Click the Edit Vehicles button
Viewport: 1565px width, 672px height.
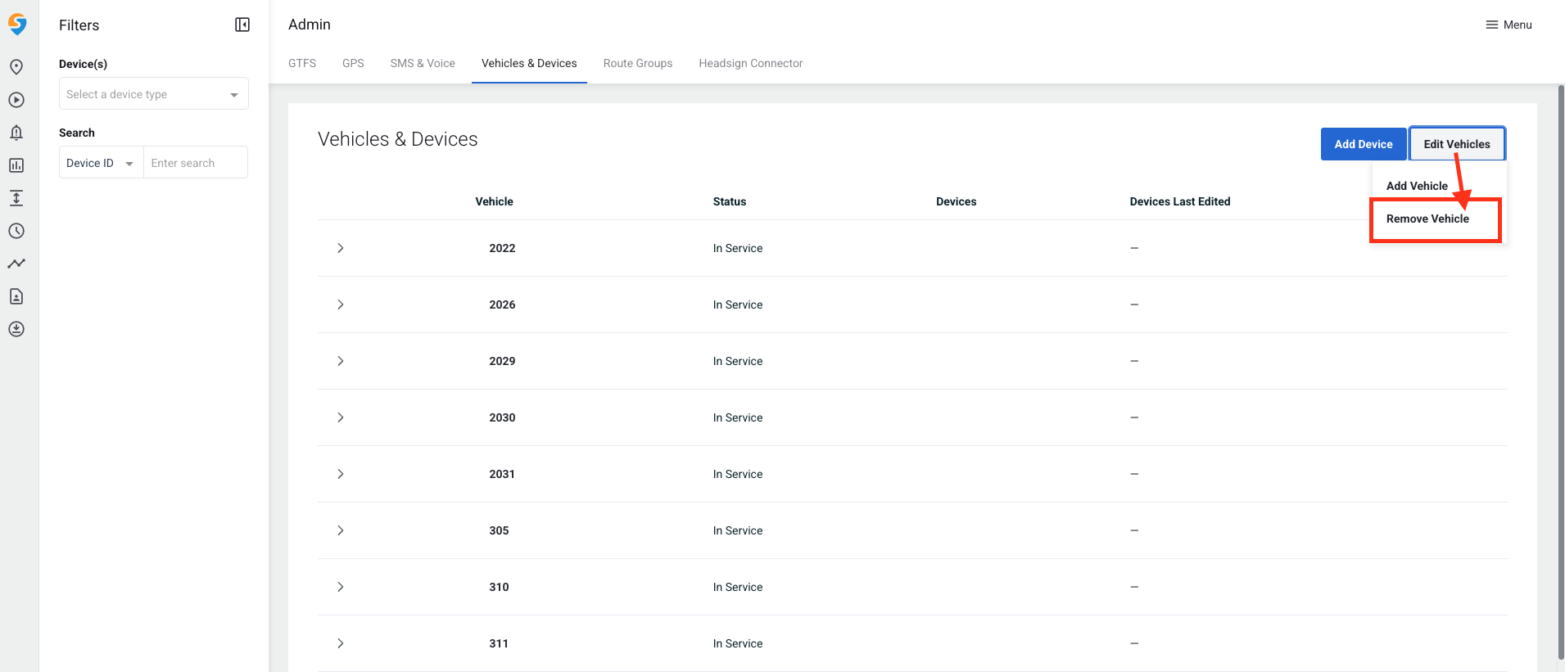point(1457,144)
